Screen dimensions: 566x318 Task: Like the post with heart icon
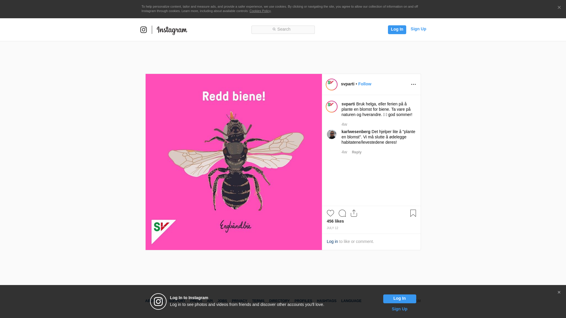point(330,213)
